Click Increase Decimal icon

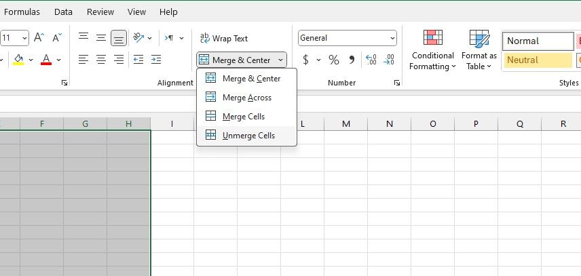pyautogui.click(x=371, y=60)
